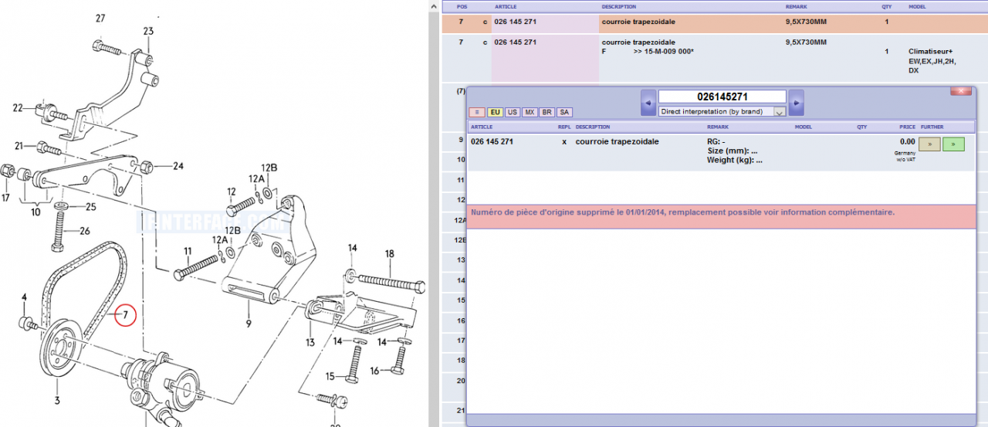Select the EU market toggle
Image resolution: width=988 pixels, height=427 pixels.
[x=495, y=113]
